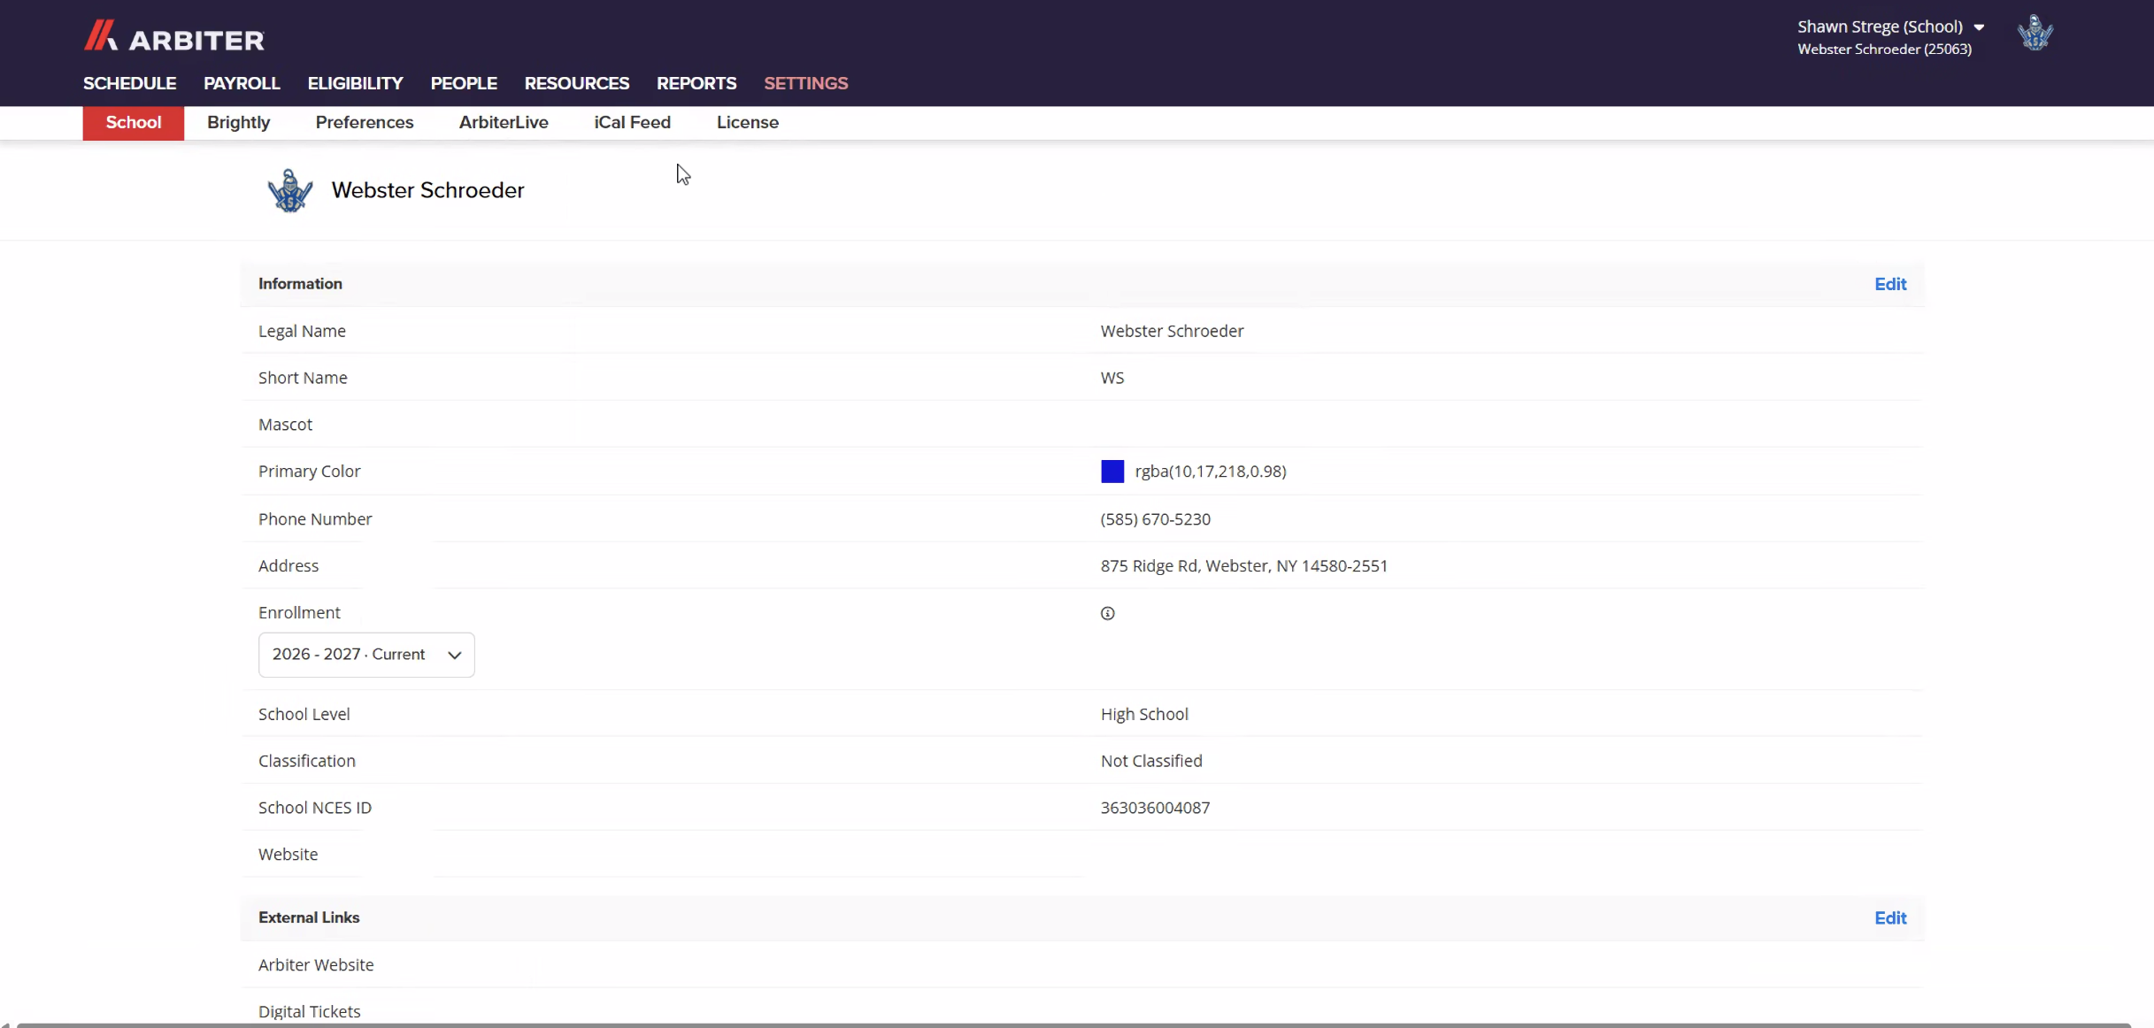
Task: Click the Legal Name value Webster Schroeder
Action: tap(1172, 331)
